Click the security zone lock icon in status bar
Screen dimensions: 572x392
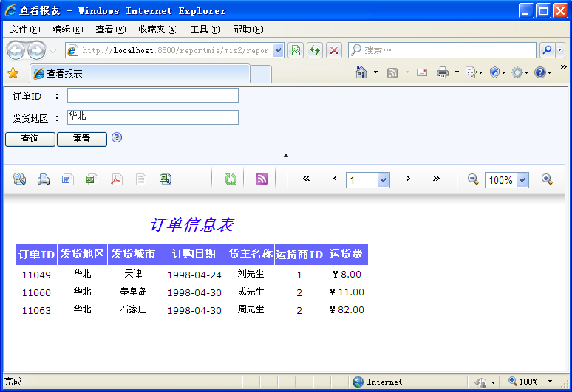pos(481,382)
